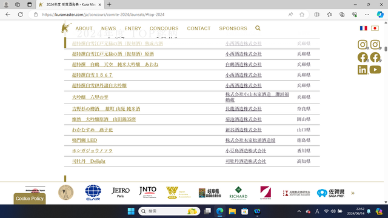The image size is (388, 218).
Task: Click the JNTO sponsor logo
Action: [x=148, y=193]
